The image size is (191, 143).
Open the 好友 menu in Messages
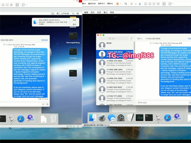99,12
